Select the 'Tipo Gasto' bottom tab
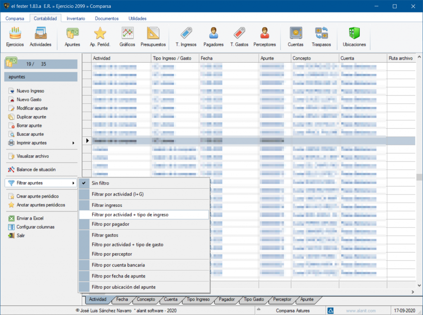The width and height of the screenshot is (423, 315). (x=254, y=299)
